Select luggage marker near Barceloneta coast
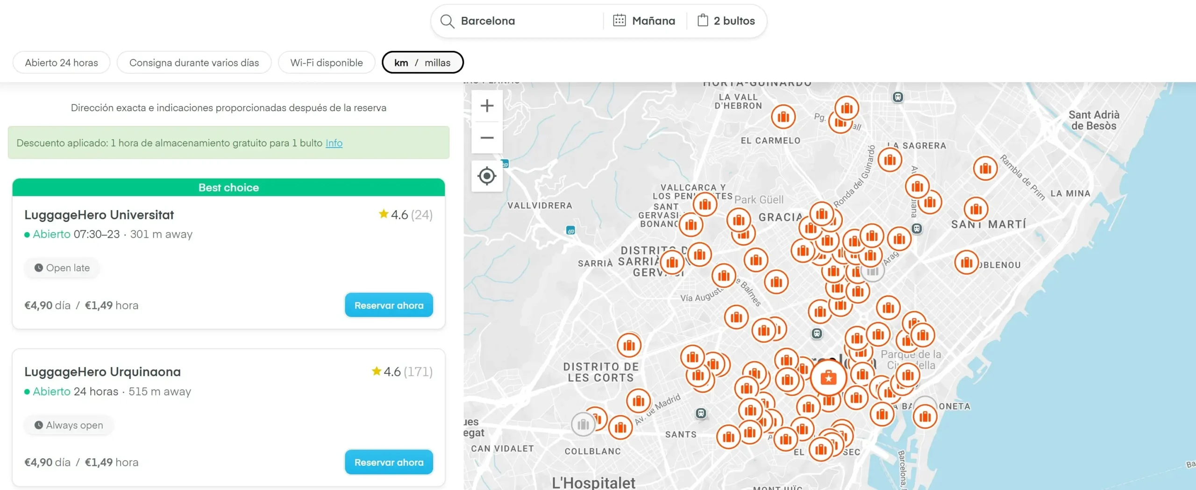This screenshot has height=490, width=1196. [x=925, y=417]
